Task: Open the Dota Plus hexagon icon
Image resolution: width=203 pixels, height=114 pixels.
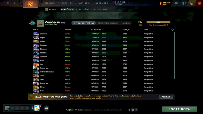Action: click(x=192, y=3)
